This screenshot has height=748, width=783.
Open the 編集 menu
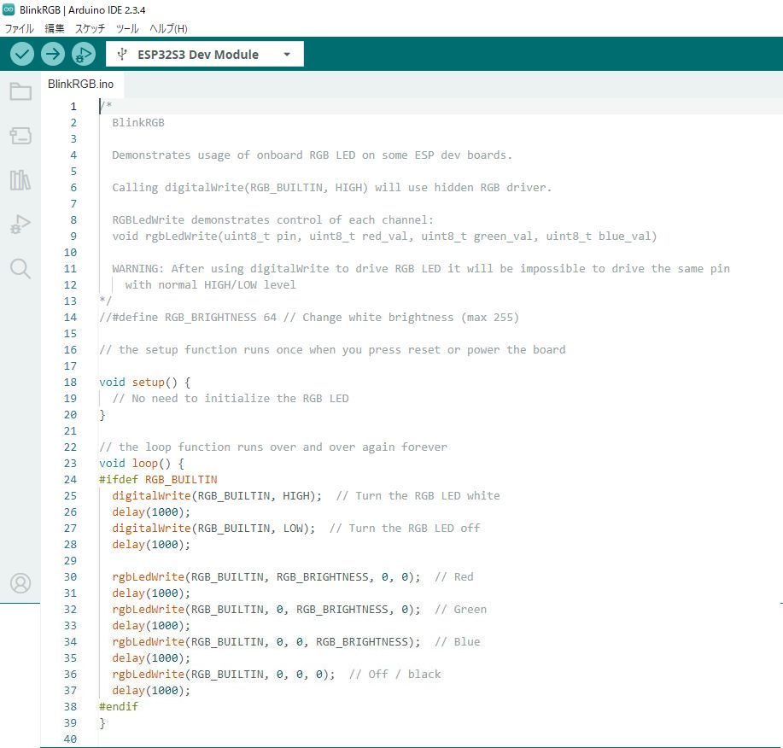[x=55, y=28]
